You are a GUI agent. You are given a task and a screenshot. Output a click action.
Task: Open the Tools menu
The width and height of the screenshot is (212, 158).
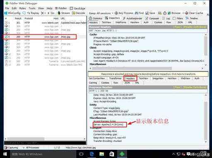32,8
